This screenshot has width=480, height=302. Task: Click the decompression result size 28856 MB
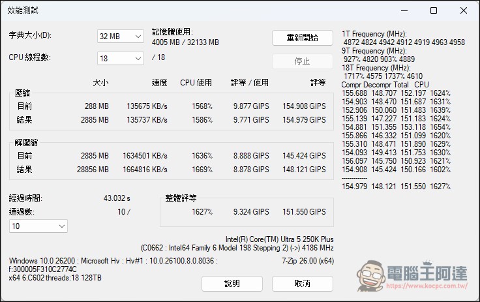coord(93,170)
